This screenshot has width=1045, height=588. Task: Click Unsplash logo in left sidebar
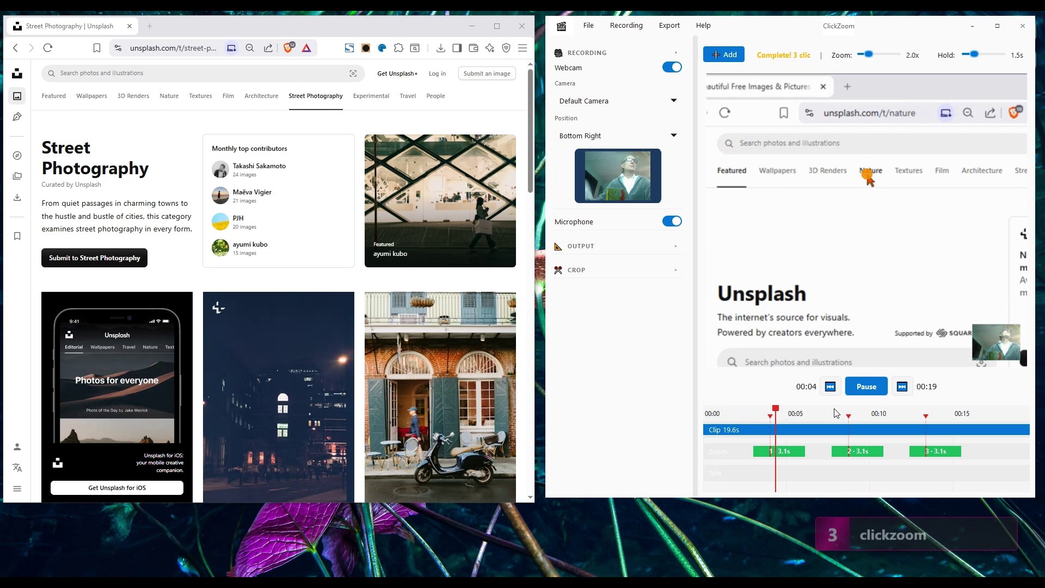coord(17,73)
